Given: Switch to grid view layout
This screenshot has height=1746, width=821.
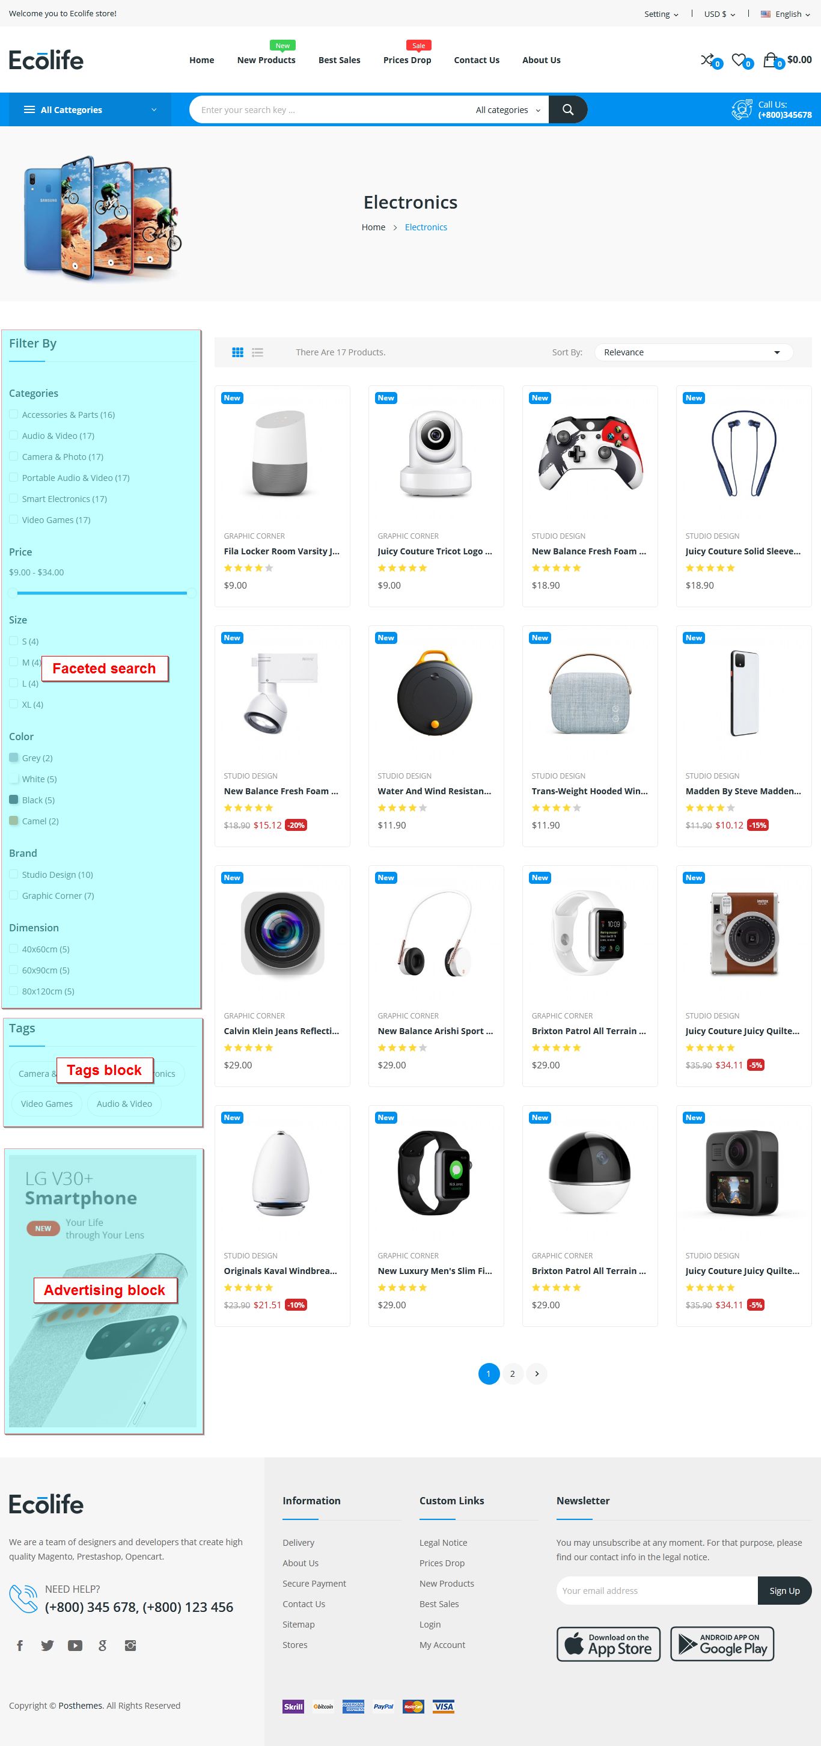Looking at the screenshot, I should pos(238,352).
